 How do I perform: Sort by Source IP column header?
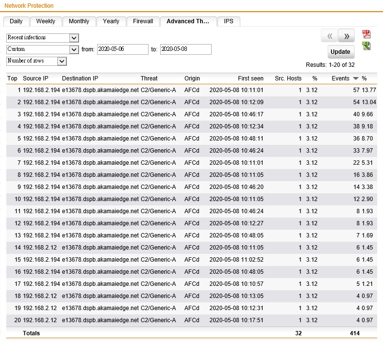(x=35, y=78)
